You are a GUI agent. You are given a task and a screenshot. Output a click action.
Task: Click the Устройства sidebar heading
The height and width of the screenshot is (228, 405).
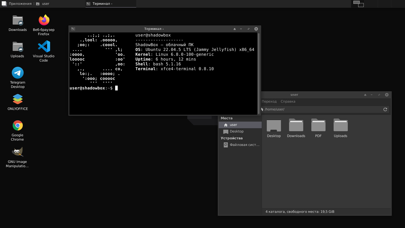pos(232,138)
